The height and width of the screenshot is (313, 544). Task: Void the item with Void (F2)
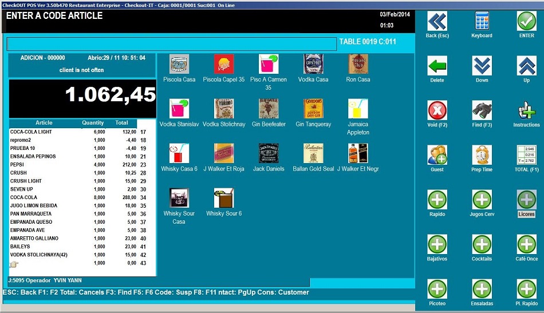pos(437,110)
